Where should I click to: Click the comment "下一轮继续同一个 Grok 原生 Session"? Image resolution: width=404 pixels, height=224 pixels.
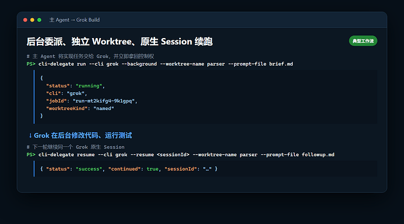pos(76,147)
